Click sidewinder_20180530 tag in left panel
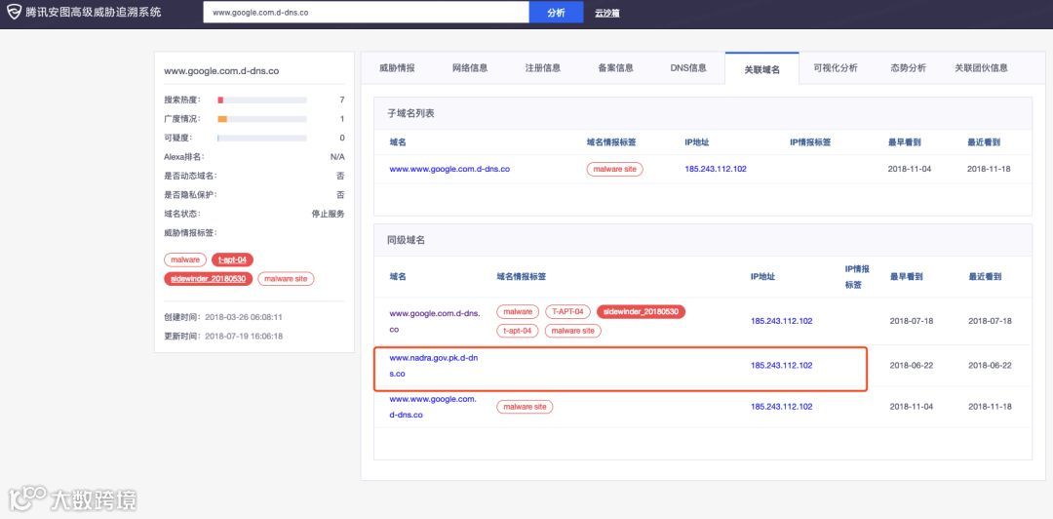The height and width of the screenshot is (519, 1053). [x=209, y=278]
